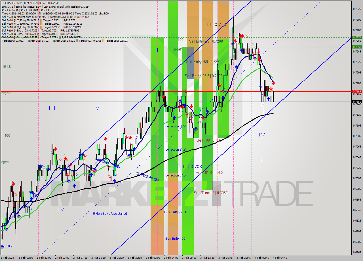Click the green 0.7253 price tag
Screen dimensions: 363x261
coord(357,47)
